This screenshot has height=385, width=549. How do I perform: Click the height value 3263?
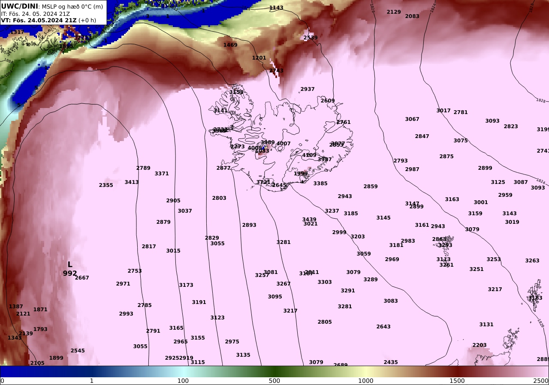pyautogui.click(x=532, y=261)
